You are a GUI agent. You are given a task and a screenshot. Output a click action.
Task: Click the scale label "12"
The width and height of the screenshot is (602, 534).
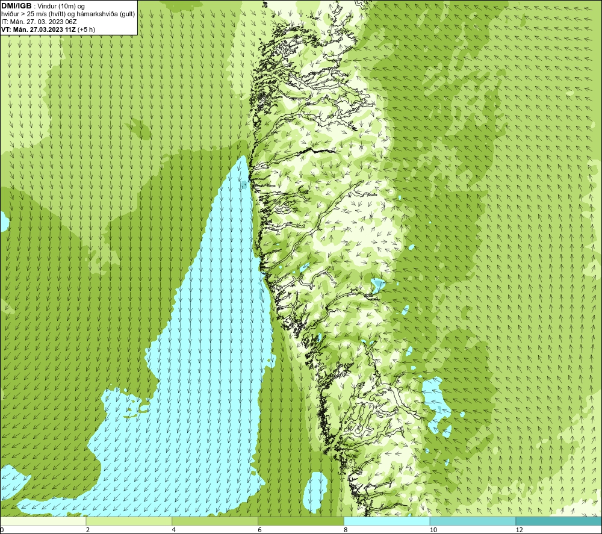pos(520,530)
